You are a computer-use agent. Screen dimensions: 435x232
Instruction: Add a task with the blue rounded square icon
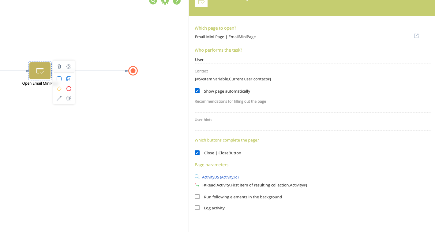tap(59, 79)
